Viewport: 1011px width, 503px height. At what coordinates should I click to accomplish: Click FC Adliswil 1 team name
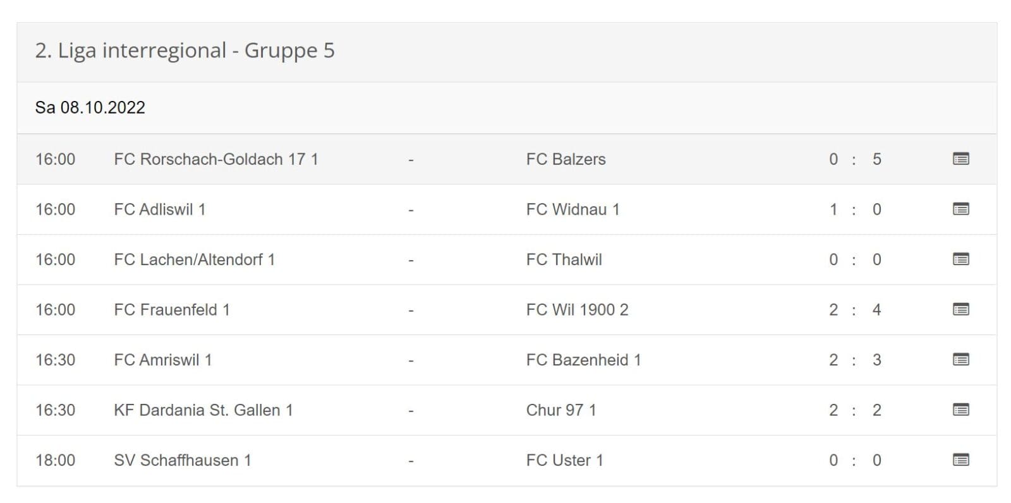pyautogui.click(x=159, y=210)
